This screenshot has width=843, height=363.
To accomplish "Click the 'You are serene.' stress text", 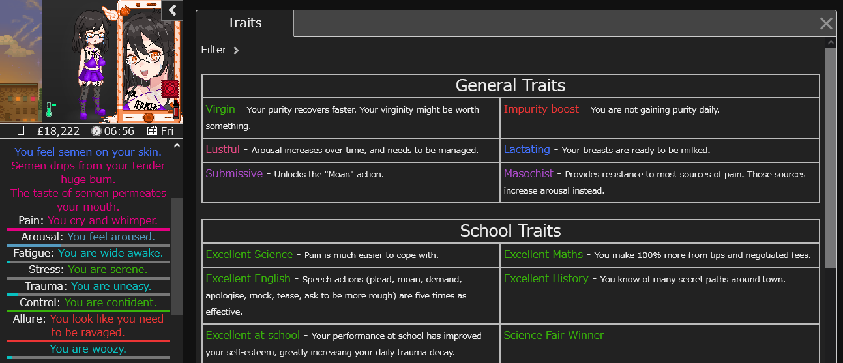I will [108, 269].
